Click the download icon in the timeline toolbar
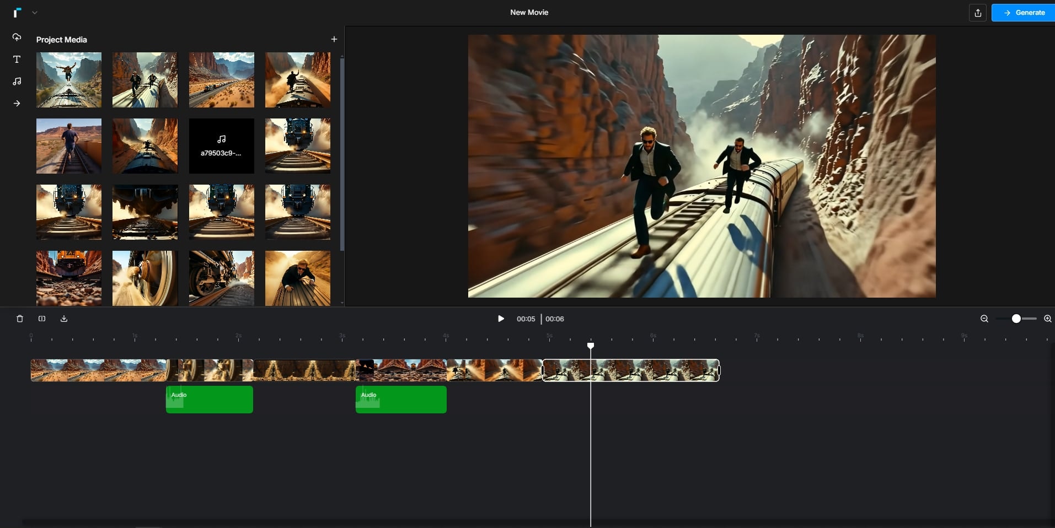This screenshot has height=528, width=1055. (x=64, y=319)
